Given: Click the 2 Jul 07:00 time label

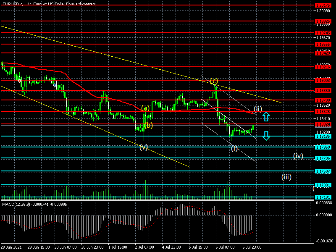Looking at the screenshot, I should click(x=144, y=247).
